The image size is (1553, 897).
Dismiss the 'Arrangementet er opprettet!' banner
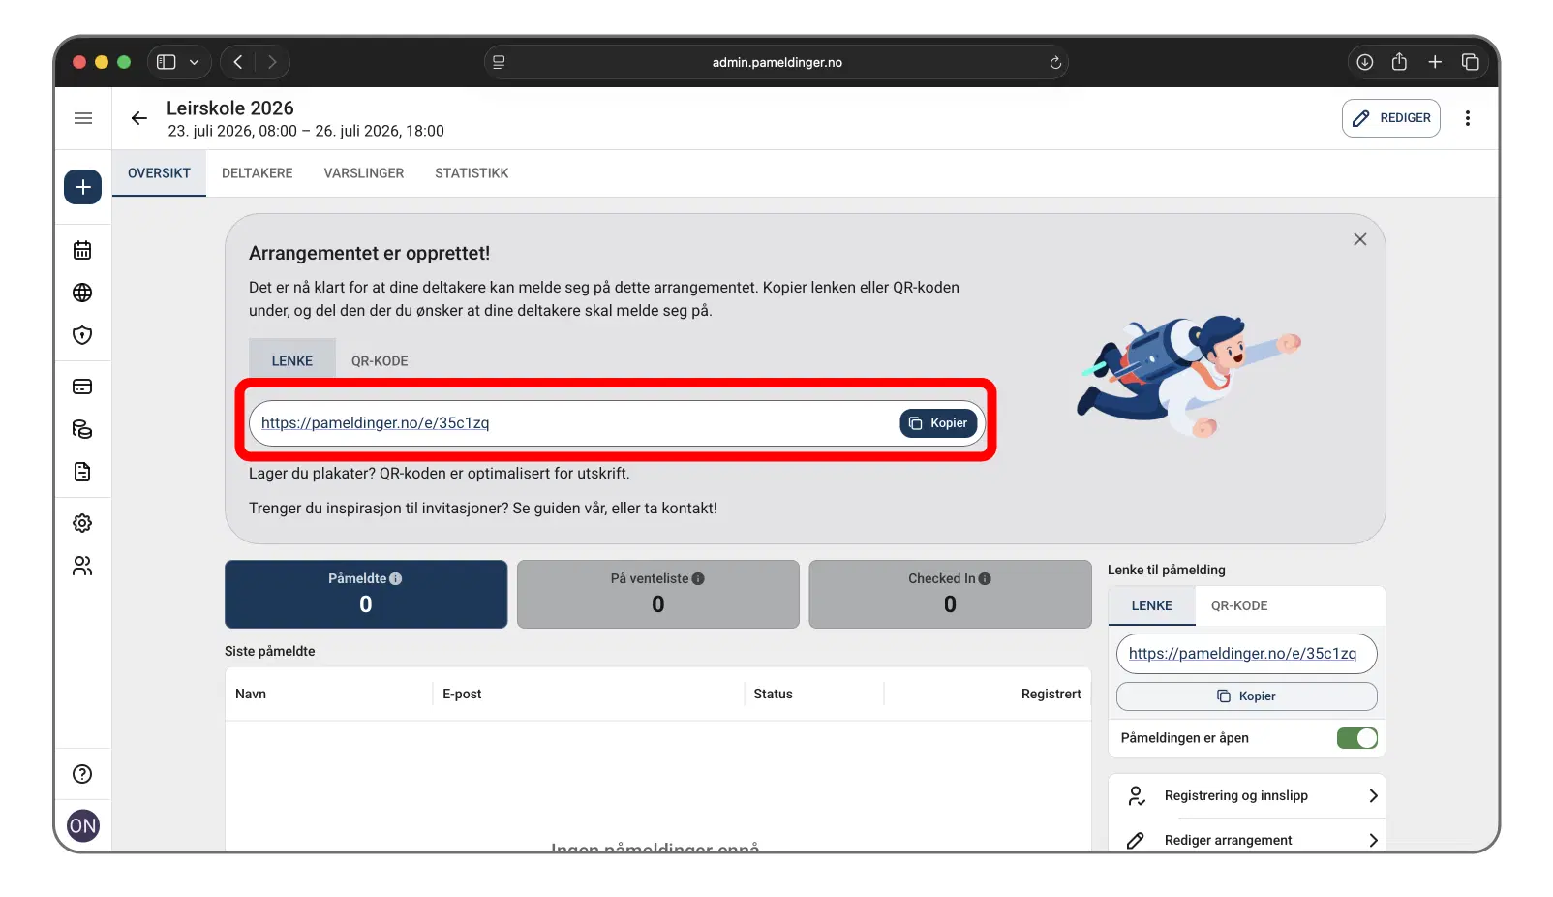[x=1359, y=239]
